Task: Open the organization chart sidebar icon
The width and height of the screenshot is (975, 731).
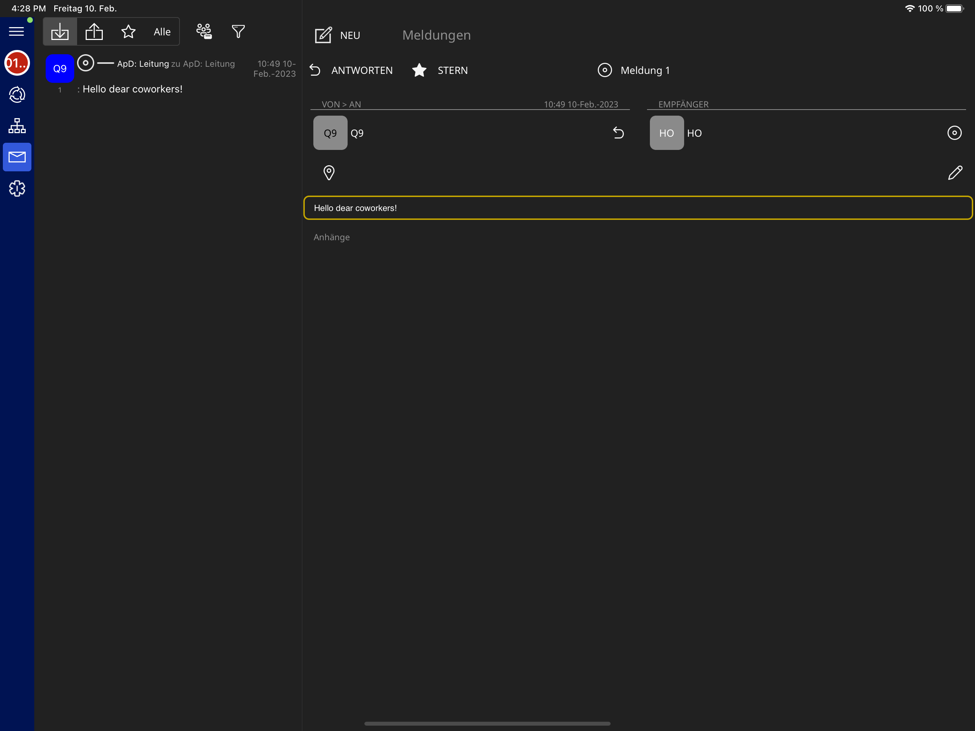Action: click(17, 126)
